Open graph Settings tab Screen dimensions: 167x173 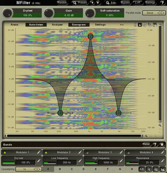[x=100, y=25]
